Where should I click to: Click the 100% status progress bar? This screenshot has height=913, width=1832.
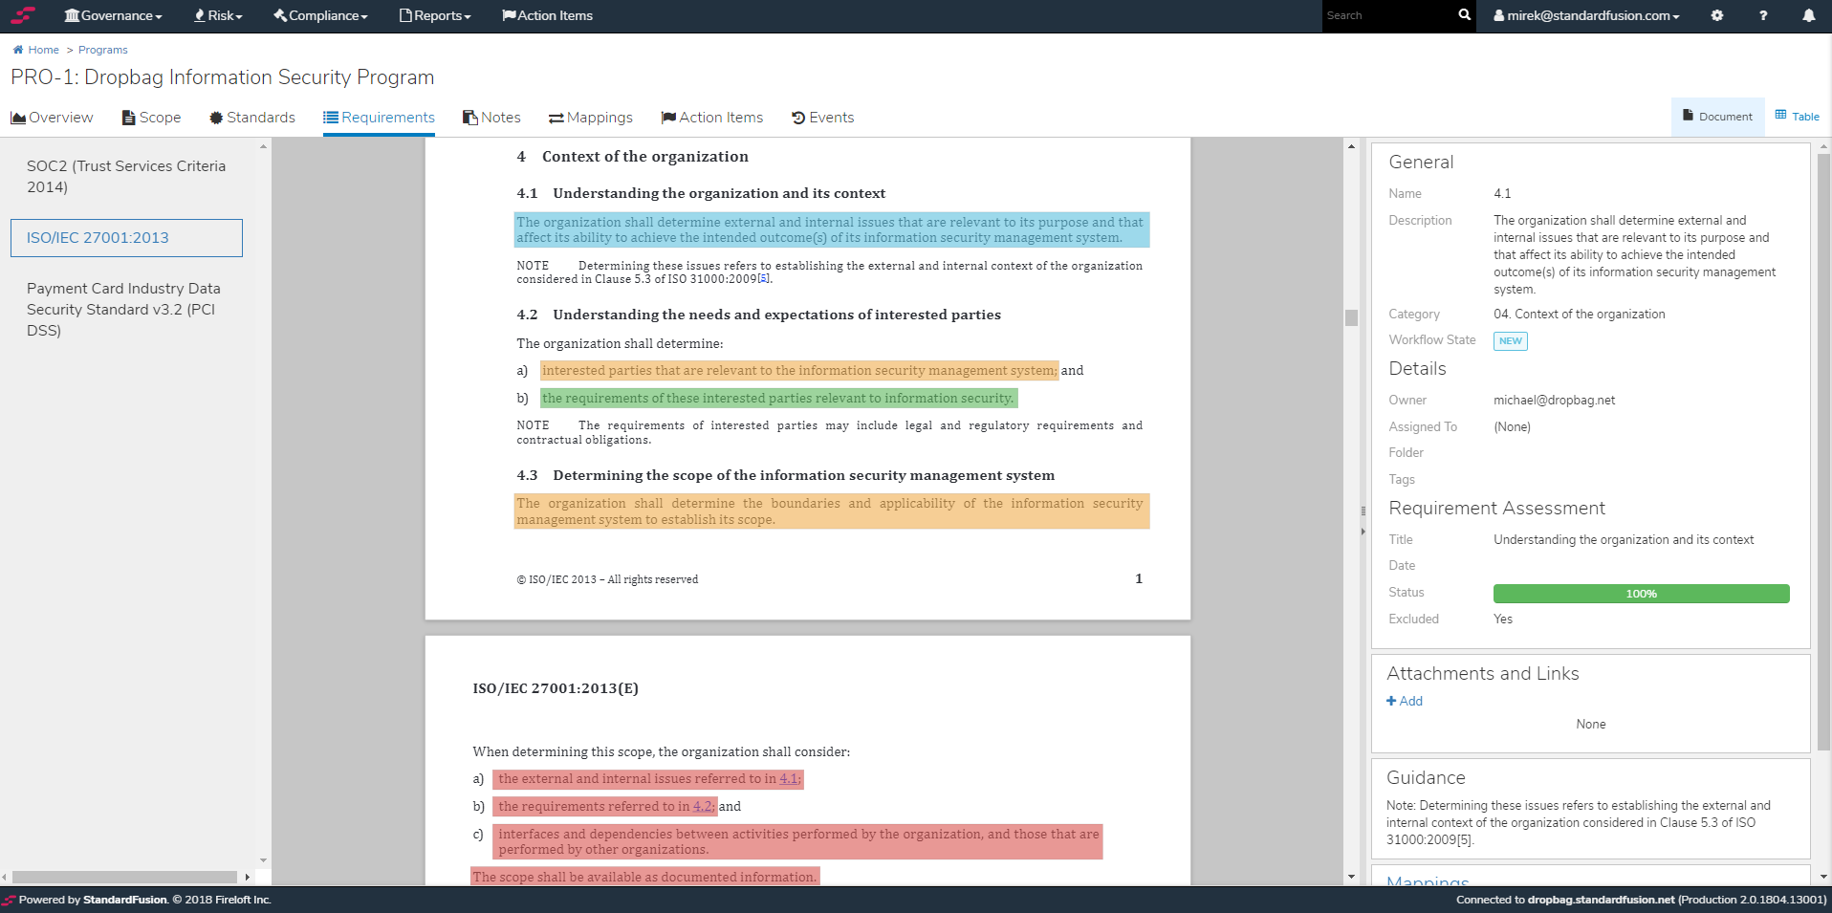click(1641, 594)
